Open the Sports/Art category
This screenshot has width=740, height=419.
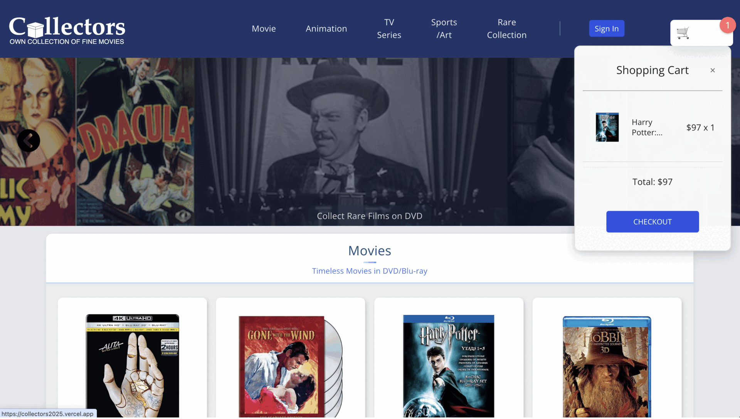[x=444, y=28]
